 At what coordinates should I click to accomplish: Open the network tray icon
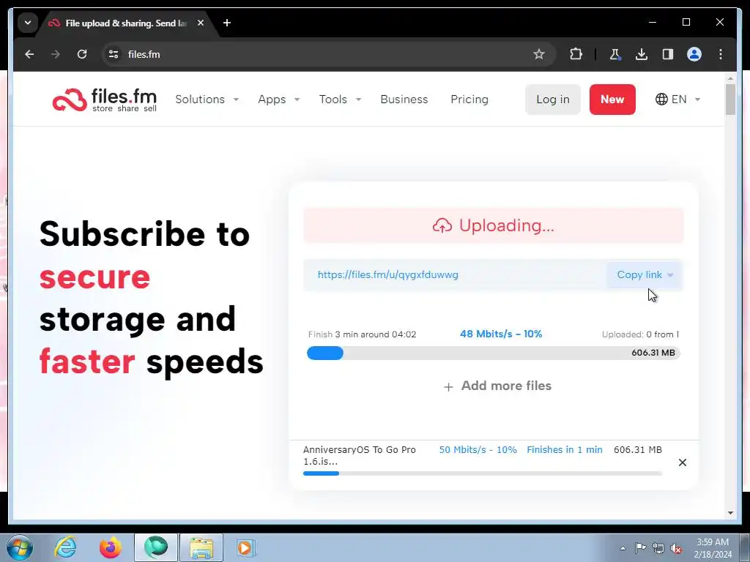658,548
